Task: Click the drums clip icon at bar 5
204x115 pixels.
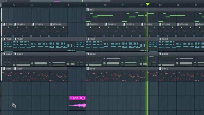Action: click(x=15, y=24)
